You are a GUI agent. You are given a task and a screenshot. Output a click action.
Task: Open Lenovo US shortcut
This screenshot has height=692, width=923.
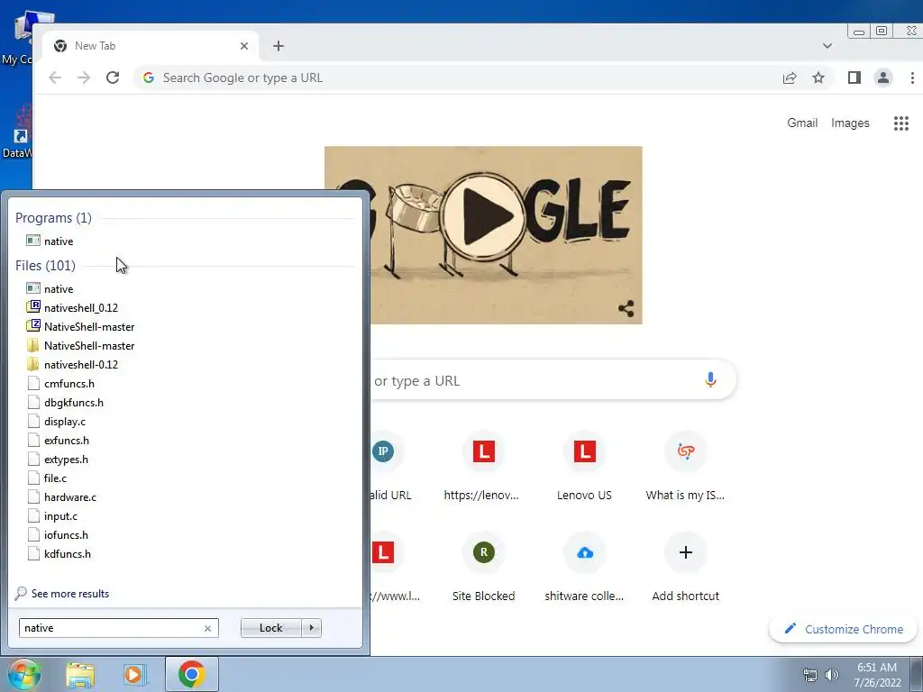coord(584,465)
